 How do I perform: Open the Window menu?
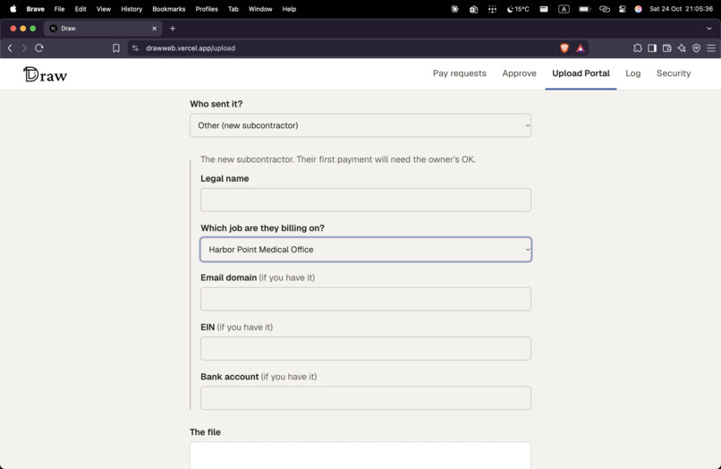(260, 9)
